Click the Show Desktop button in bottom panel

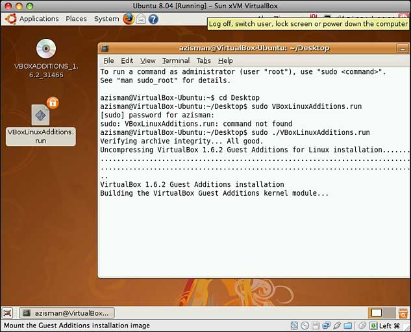8,313
